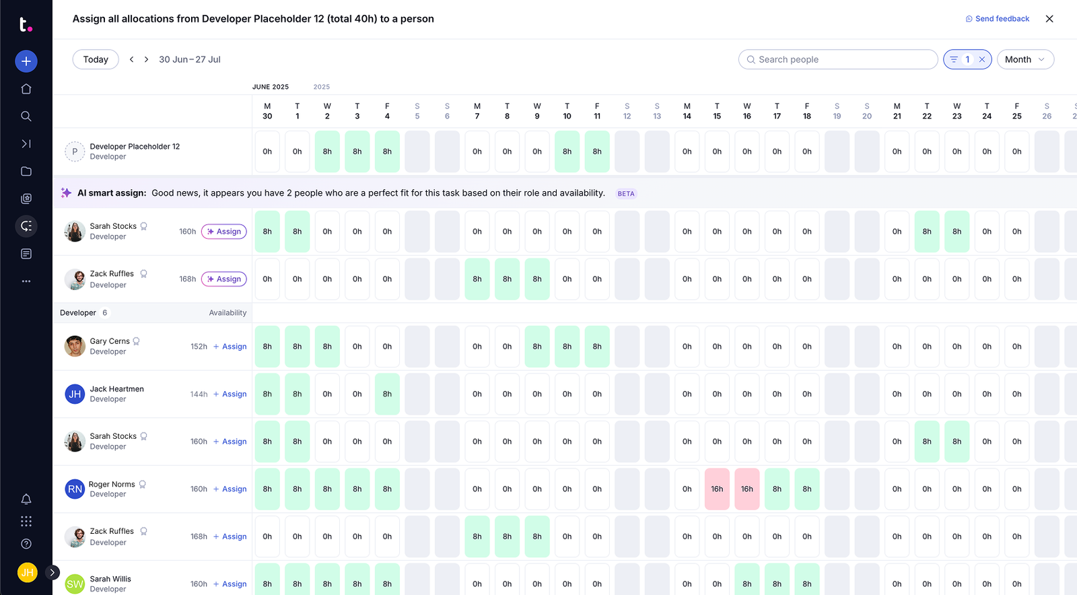Click Gary Cerns' 152h availability value
The height and width of the screenshot is (595, 1077).
[199, 347]
